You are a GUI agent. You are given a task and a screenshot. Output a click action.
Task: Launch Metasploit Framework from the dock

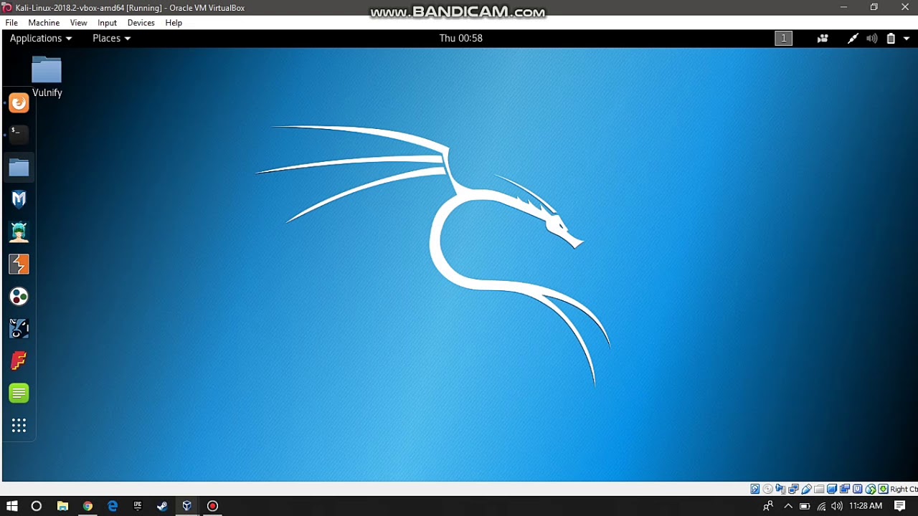(x=19, y=199)
